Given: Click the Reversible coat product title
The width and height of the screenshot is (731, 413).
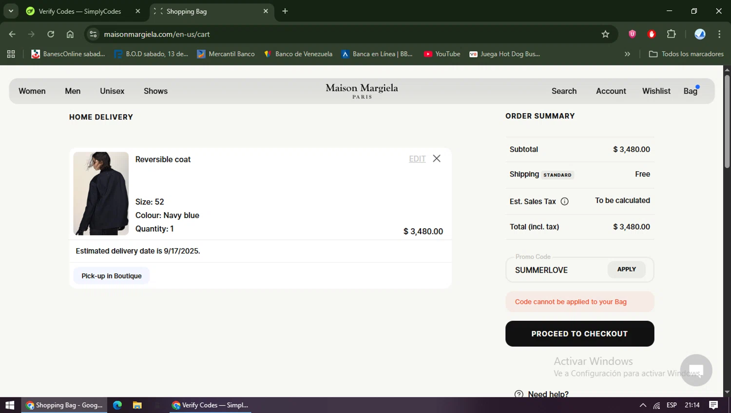Looking at the screenshot, I should [163, 159].
